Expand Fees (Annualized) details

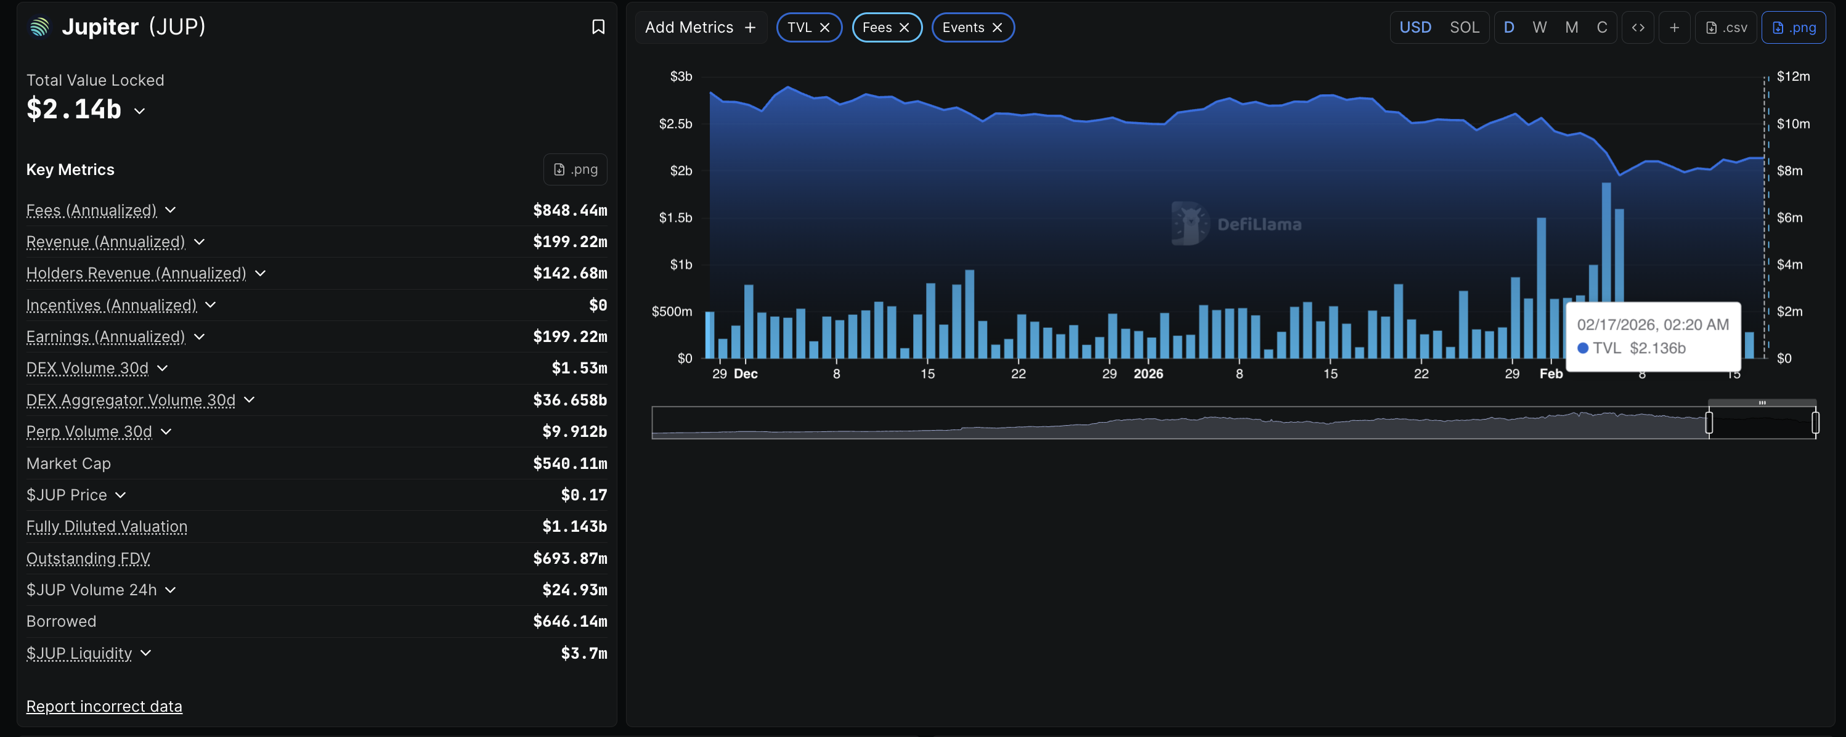point(171,210)
